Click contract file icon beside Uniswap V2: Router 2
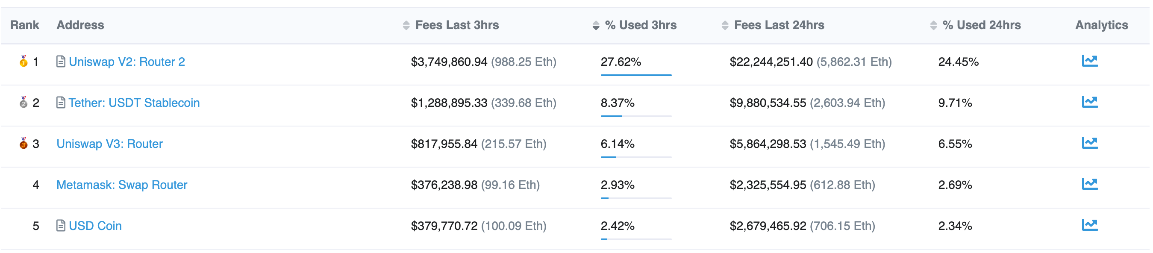This screenshot has height=253, width=1153. click(61, 62)
